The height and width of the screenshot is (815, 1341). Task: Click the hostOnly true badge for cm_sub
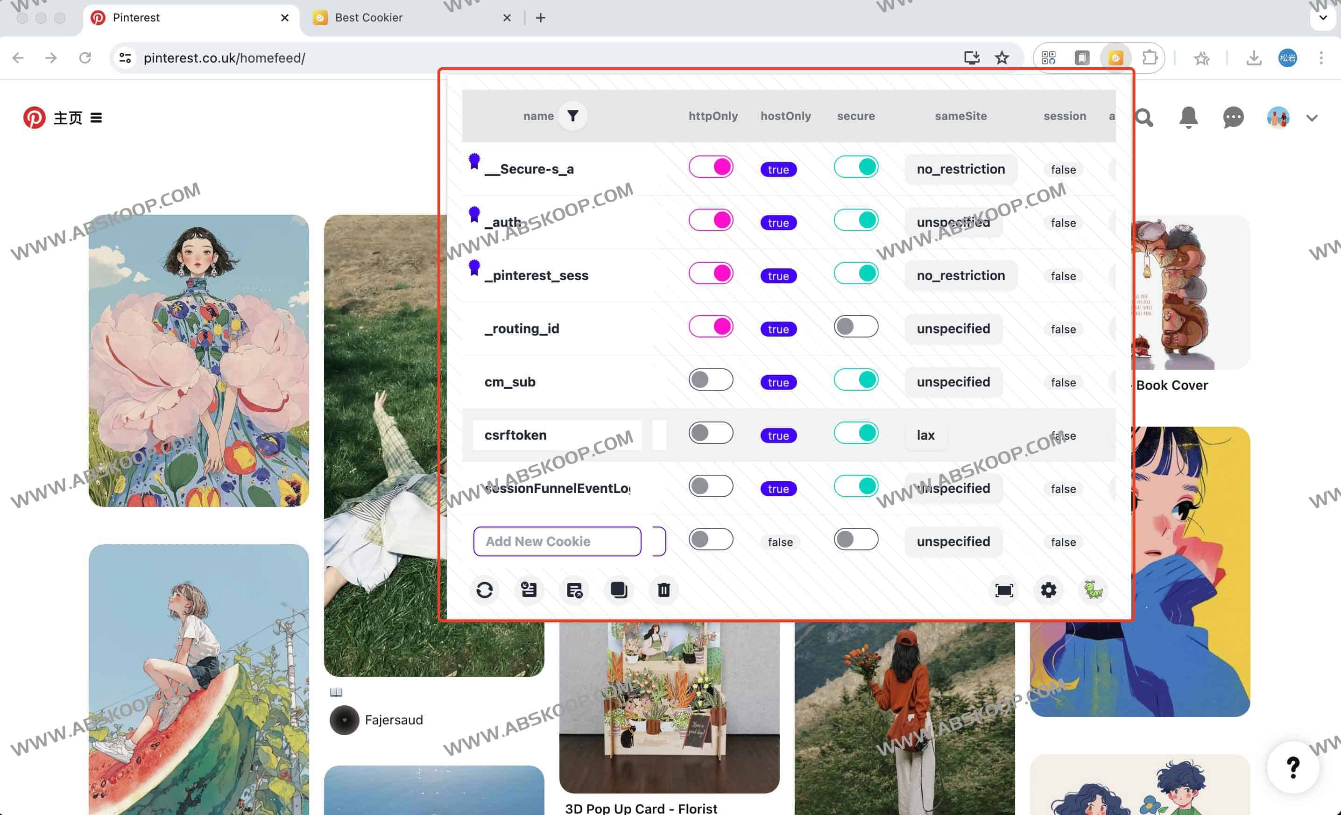coord(778,382)
